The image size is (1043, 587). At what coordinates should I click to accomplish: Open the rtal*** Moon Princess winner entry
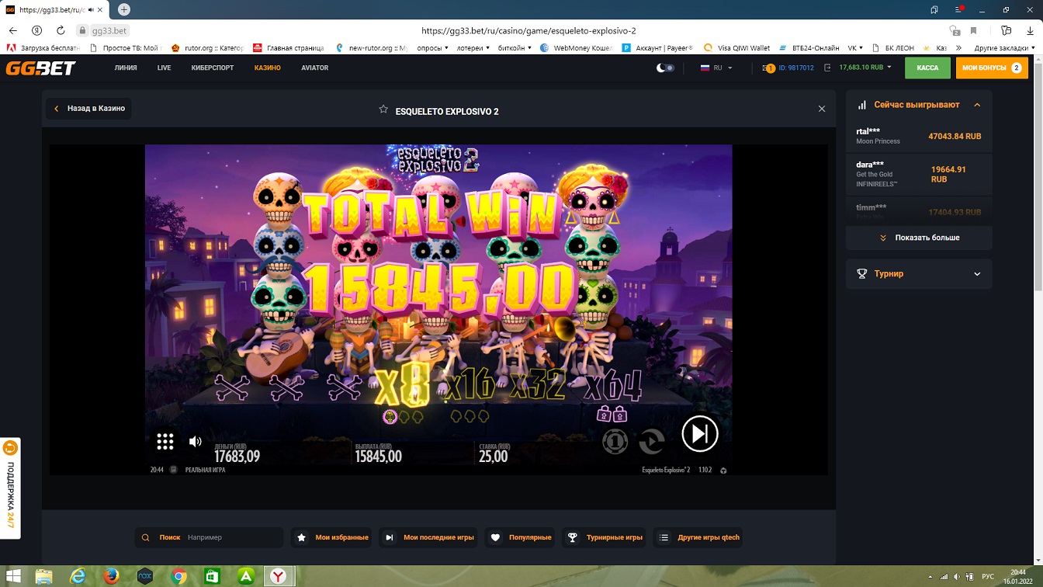(x=919, y=136)
